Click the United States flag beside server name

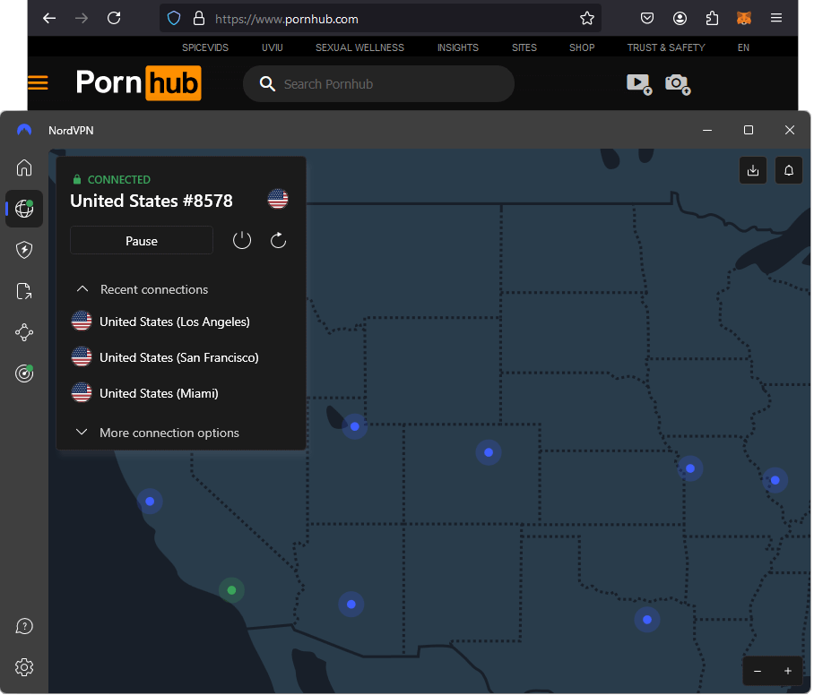278,199
